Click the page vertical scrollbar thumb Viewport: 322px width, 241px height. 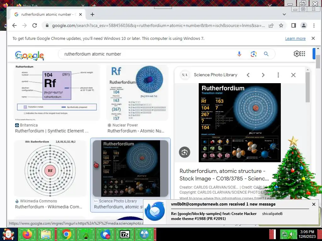tap(318, 62)
